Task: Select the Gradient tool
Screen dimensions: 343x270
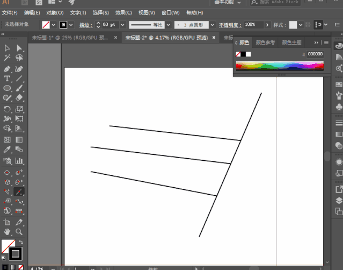Action: (19, 140)
